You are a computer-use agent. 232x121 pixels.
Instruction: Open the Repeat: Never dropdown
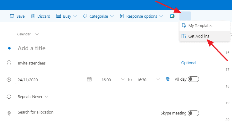click(x=33, y=97)
